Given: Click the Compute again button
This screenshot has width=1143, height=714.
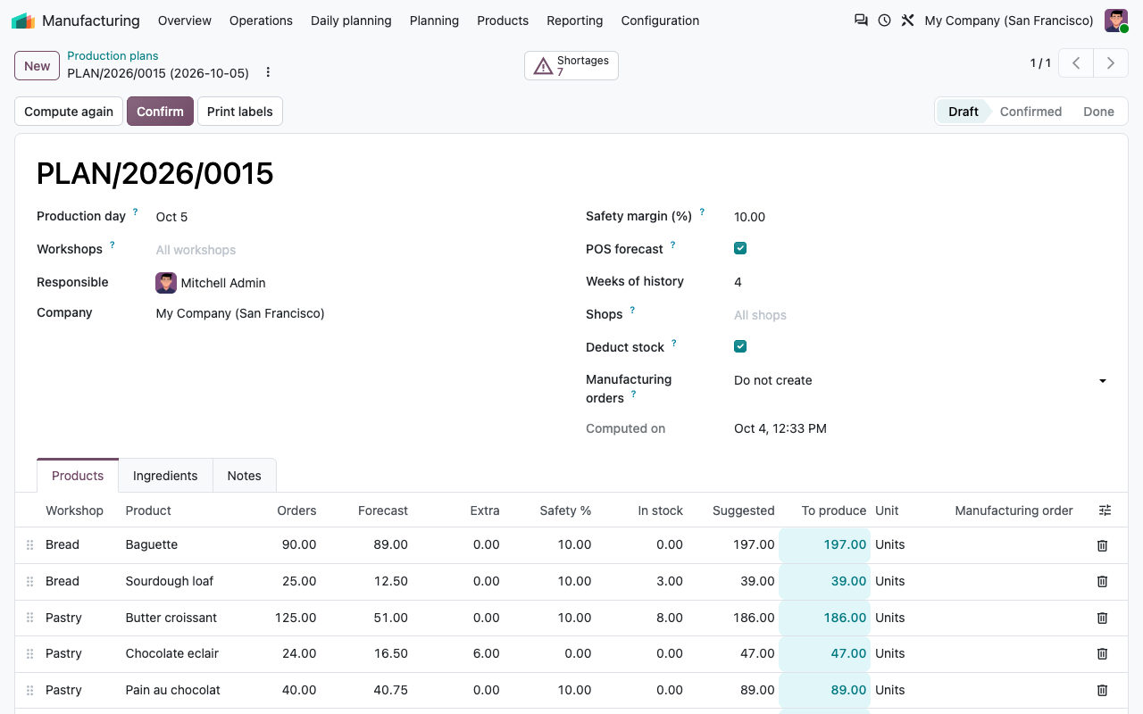Looking at the screenshot, I should click(x=69, y=112).
